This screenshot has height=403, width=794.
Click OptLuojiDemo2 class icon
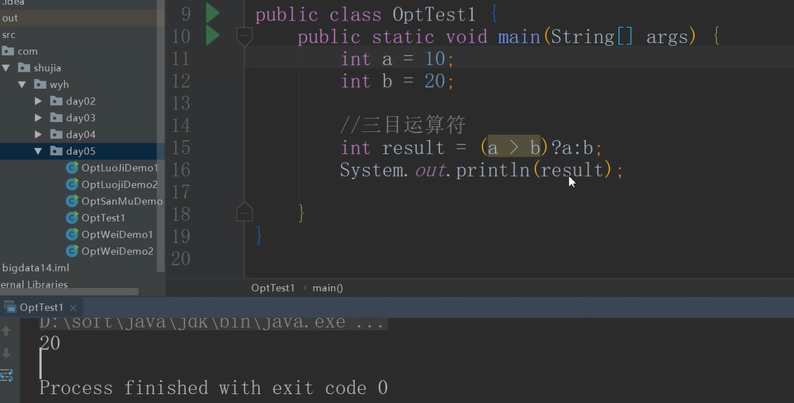click(72, 185)
